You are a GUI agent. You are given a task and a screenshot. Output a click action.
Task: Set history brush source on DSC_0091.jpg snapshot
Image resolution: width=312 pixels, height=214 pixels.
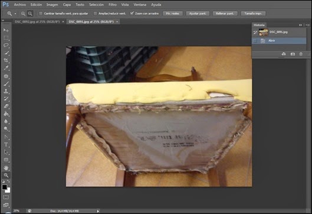pyautogui.click(x=255, y=33)
